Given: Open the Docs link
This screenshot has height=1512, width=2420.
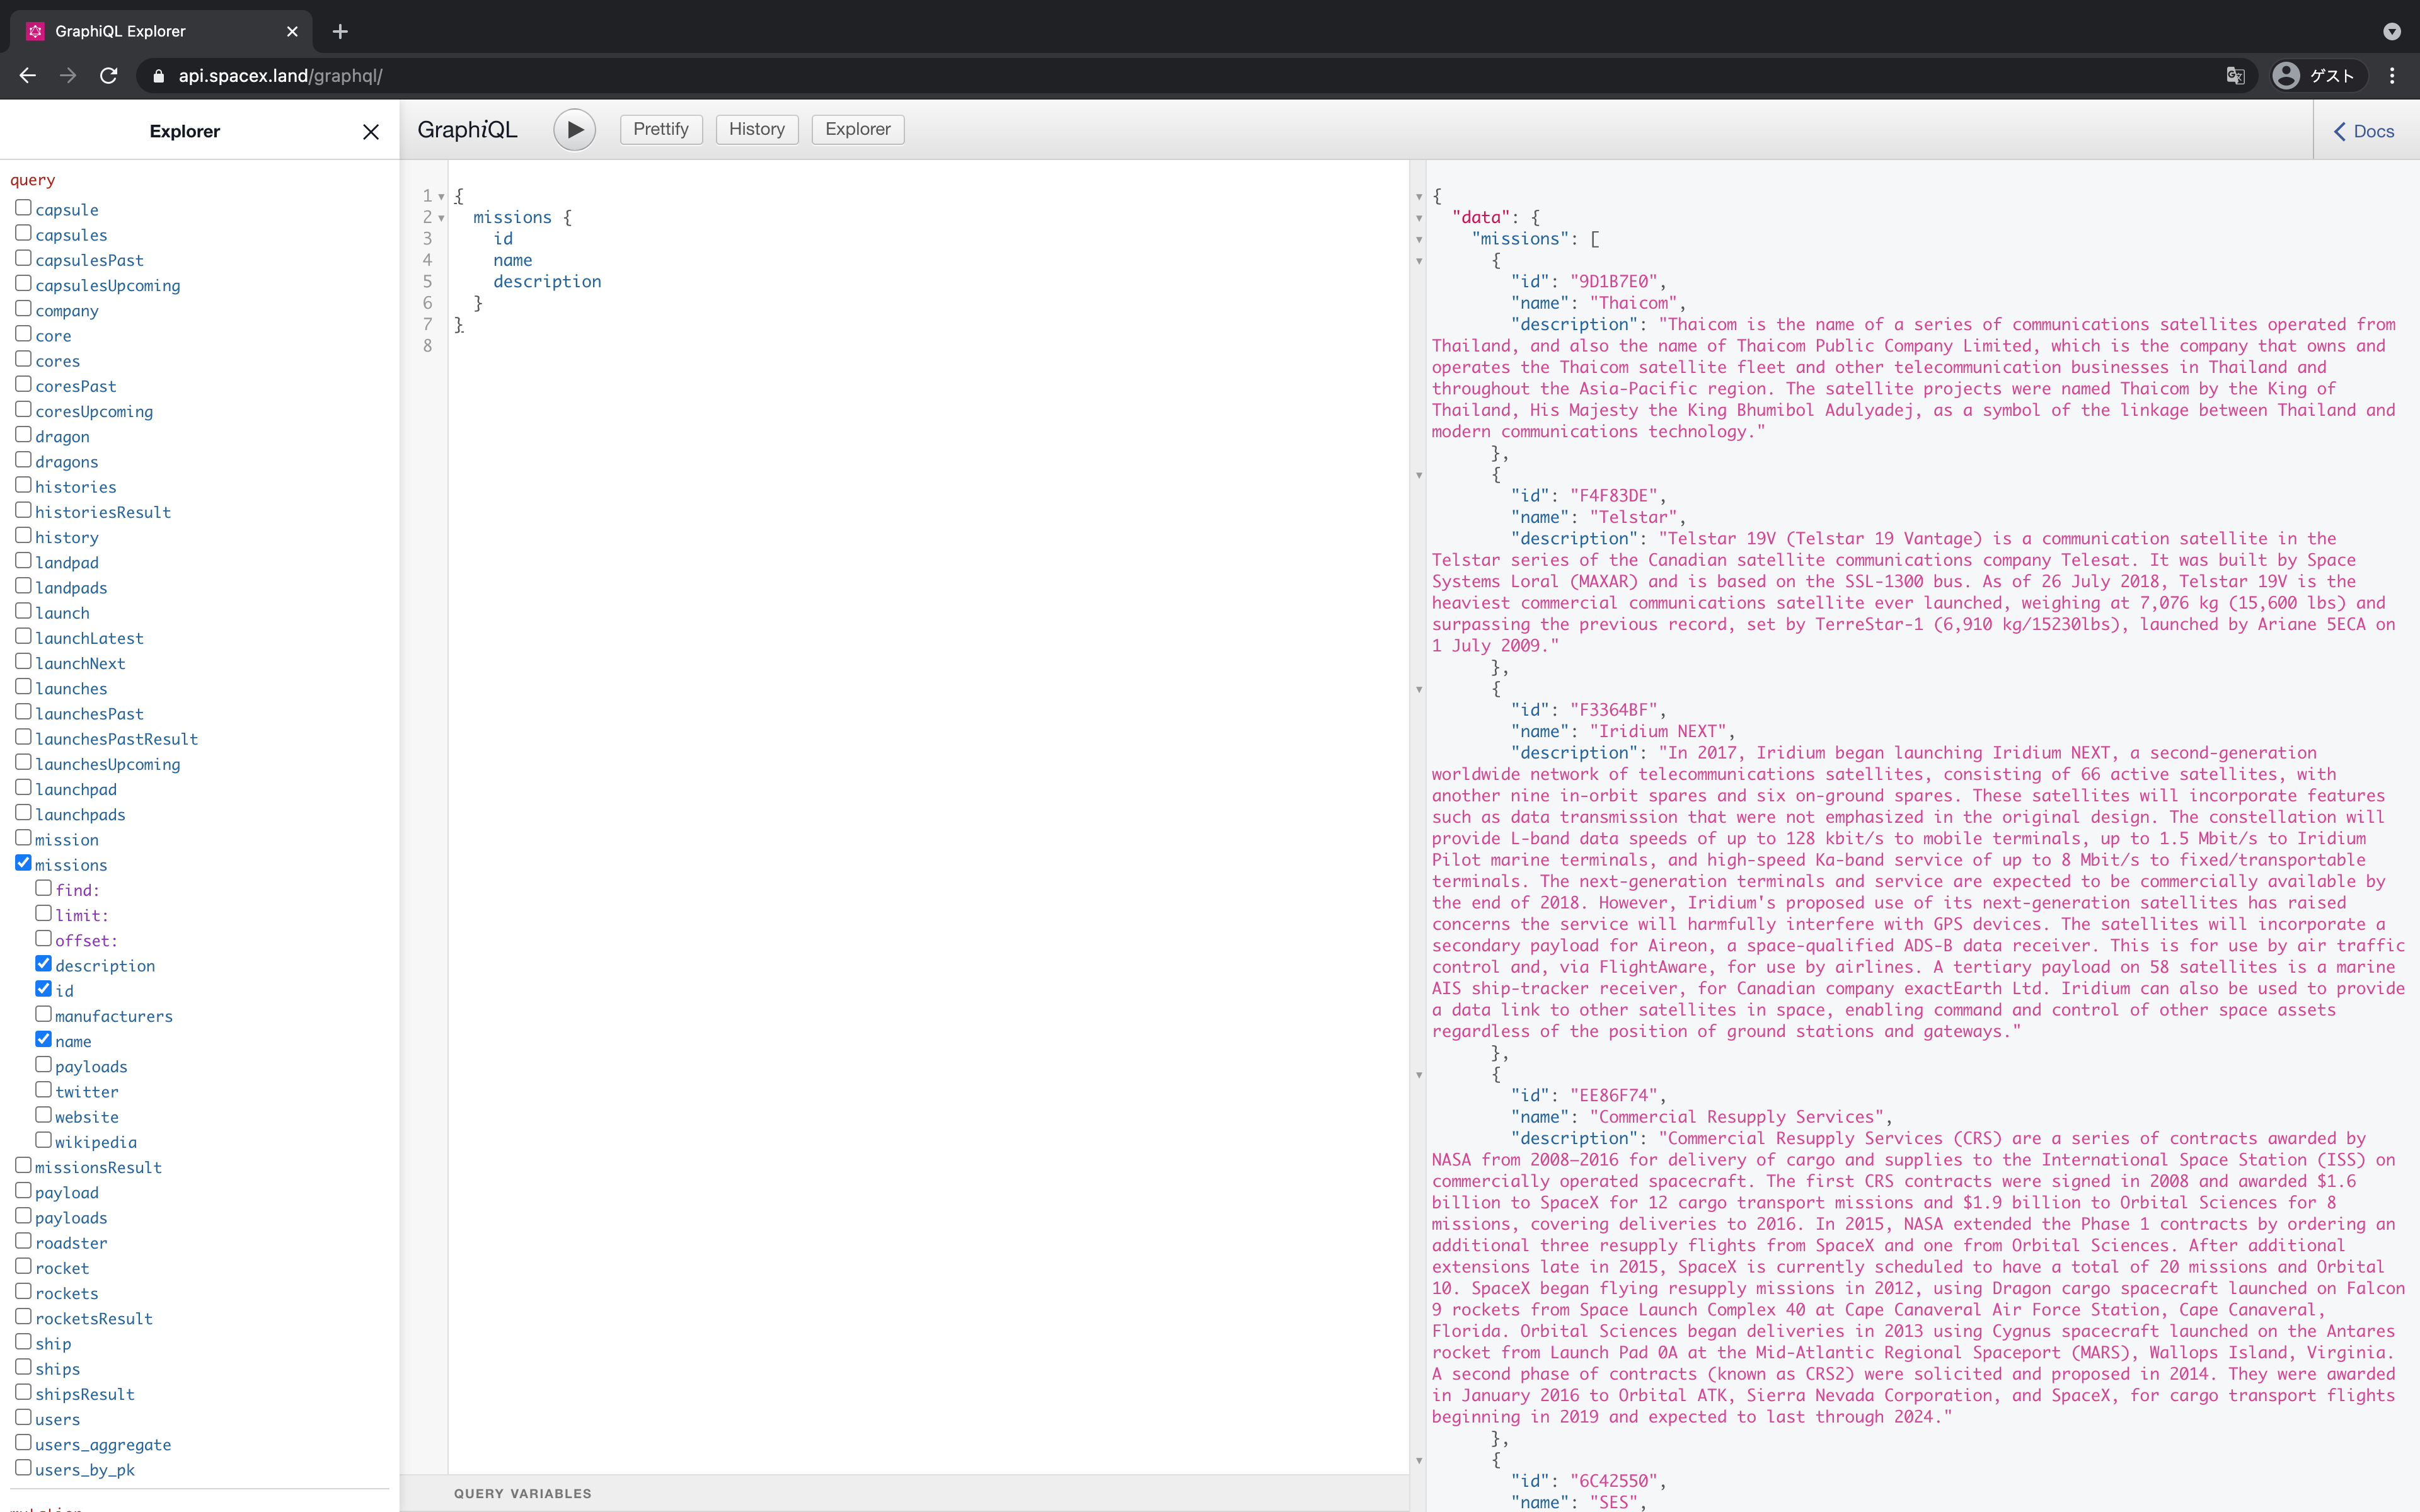Looking at the screenshot, I should coord(2375,131).
